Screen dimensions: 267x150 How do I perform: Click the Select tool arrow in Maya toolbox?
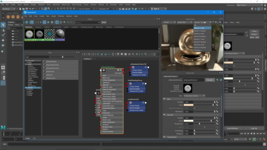coord(3,25)
